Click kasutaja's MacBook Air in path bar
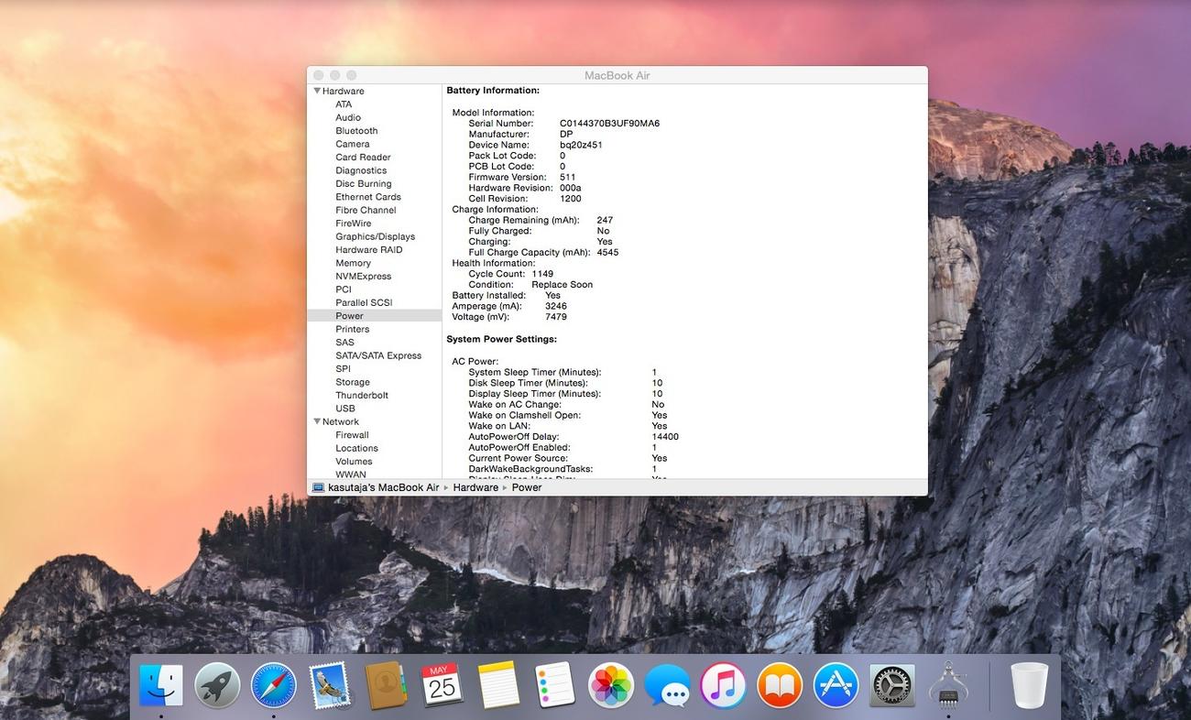 384,487
